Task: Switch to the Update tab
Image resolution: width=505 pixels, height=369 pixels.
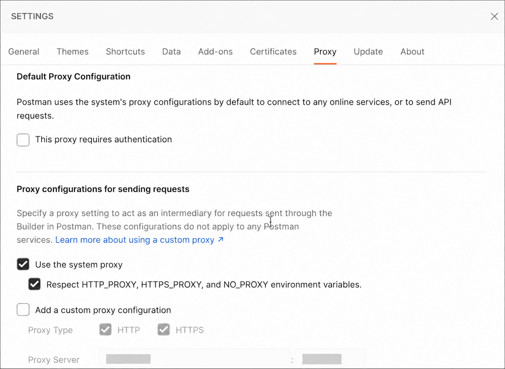Action: [368, 52]
